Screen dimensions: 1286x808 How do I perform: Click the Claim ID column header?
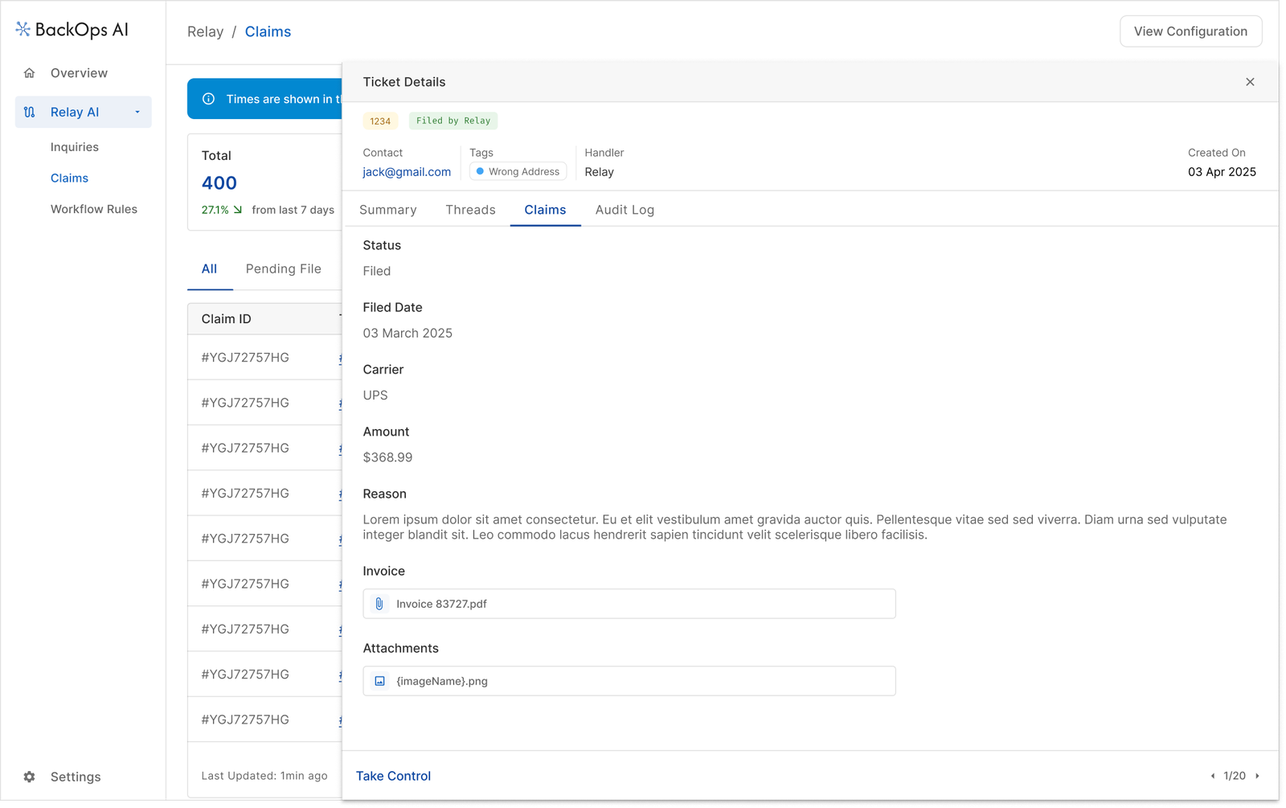tap(226, 319)
